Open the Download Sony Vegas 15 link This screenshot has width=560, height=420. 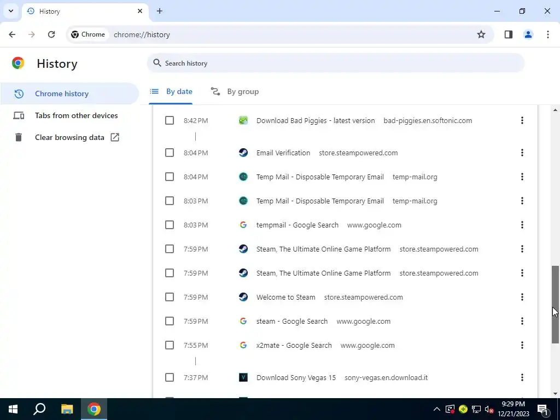(296, 377)
